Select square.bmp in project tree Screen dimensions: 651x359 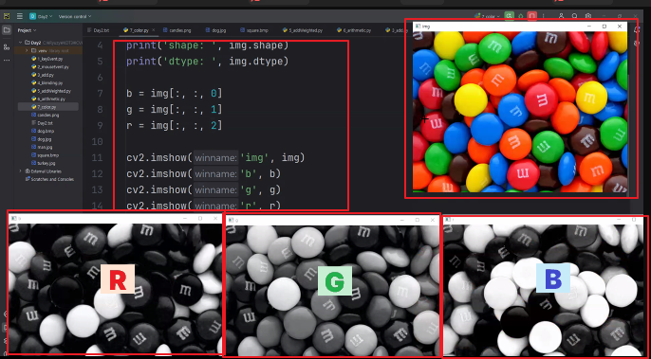pyautogui.click(x=46, y=155)
